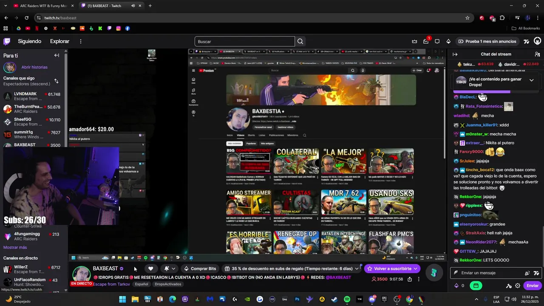544x306 pixels.
Task: Send the chat message with Enviar
Action: (533, 286)
